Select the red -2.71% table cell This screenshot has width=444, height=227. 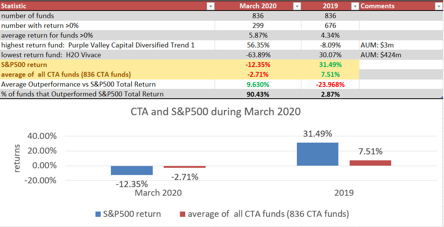[258, 75]
